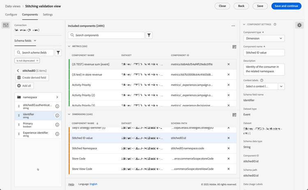The height and width of the screenshot is (190, 308).
Task: Remove Store Code dimension
Action: click(228, 158)
